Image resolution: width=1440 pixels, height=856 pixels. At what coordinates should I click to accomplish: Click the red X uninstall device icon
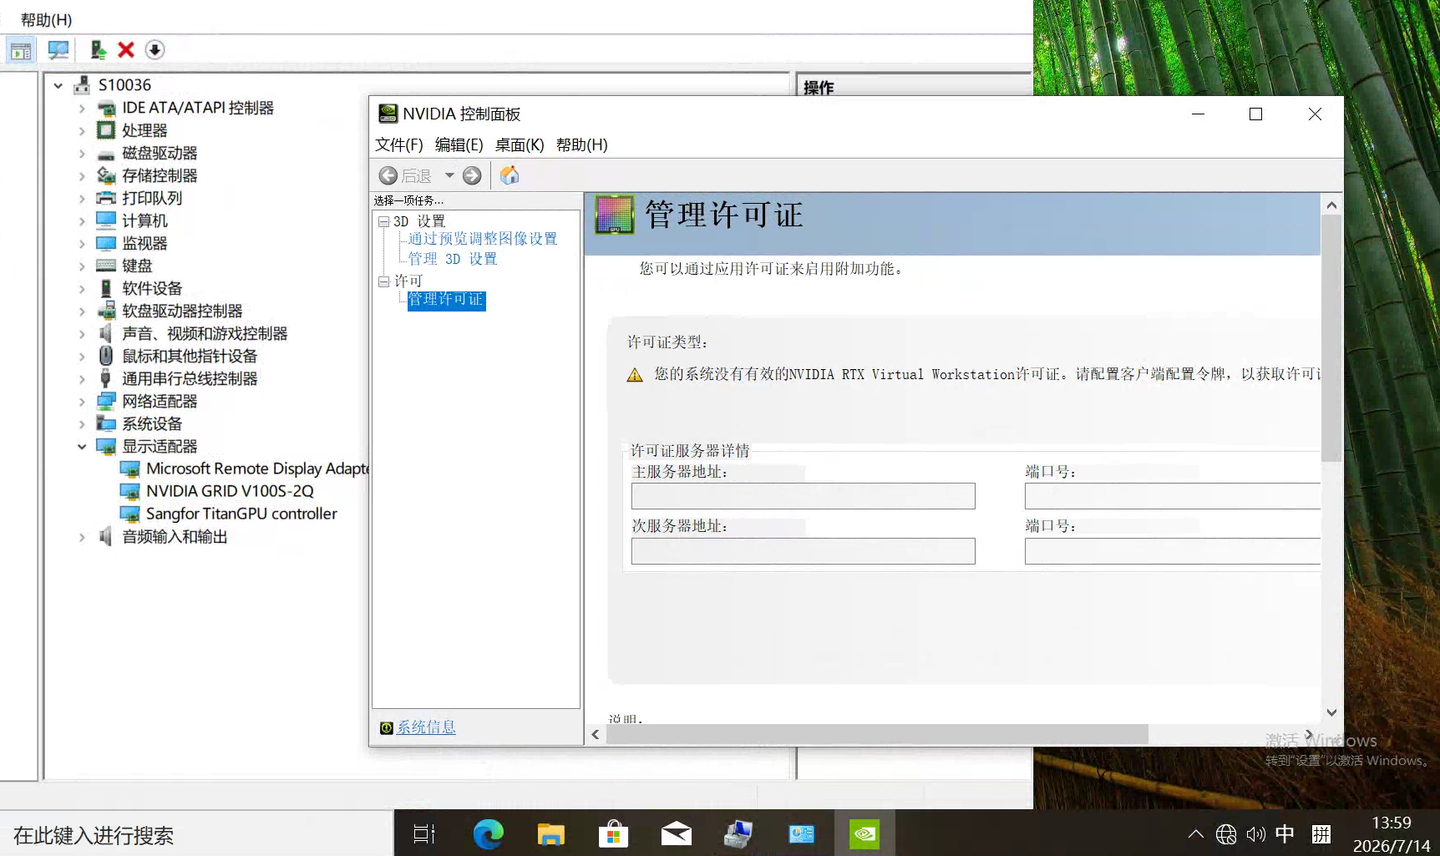[x=126, y=50]
